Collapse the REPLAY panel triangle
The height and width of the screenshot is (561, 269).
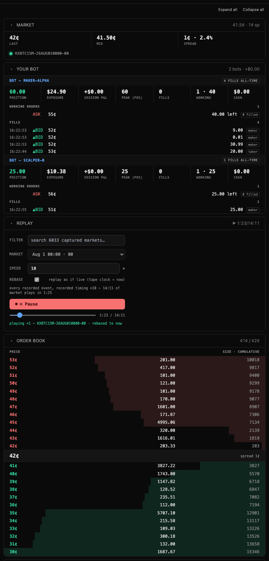click(12, 224)
